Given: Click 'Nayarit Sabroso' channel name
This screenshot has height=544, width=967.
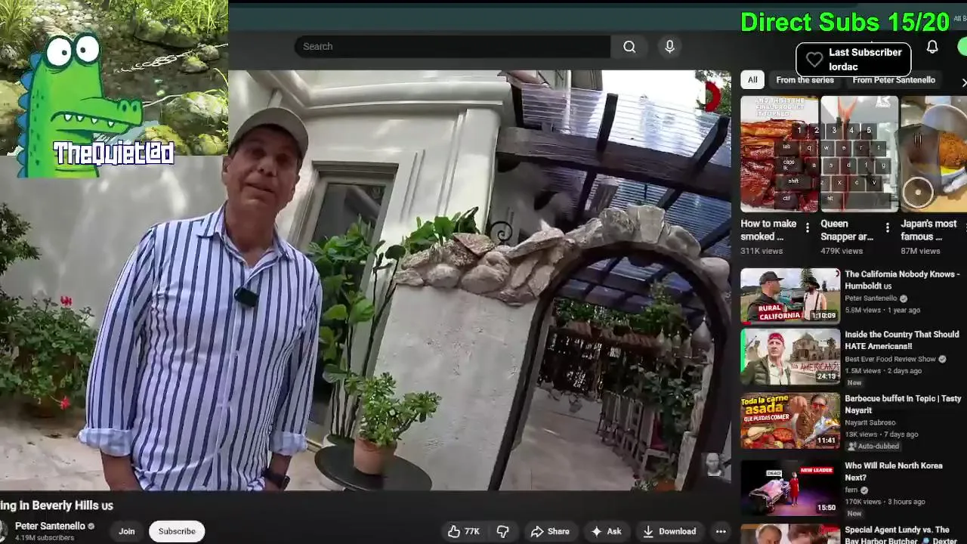Looking at the screenshot, I should click(870, 423).
